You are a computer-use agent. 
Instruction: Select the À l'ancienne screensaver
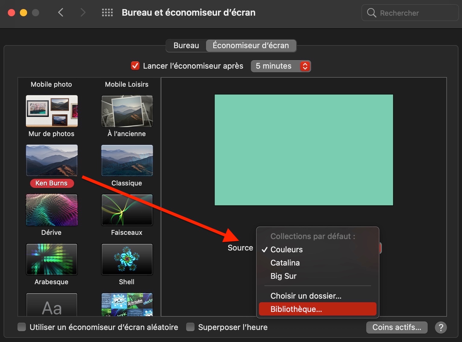click(127, 111)
